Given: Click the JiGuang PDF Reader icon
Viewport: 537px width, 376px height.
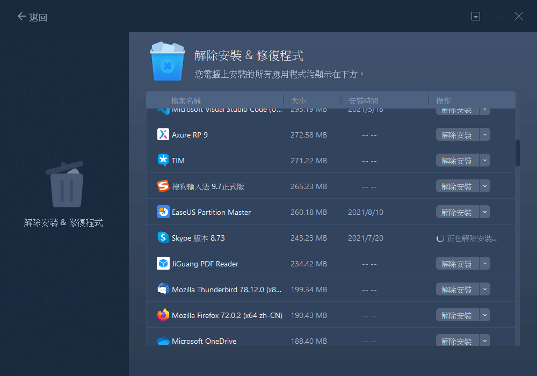Looking at the screenshot, I should [163, 263].
